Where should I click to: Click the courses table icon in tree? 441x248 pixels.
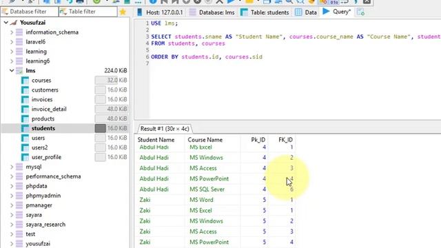click(x=25, y=81)
